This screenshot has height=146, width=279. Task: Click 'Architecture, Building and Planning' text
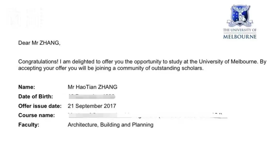(111, 125)
